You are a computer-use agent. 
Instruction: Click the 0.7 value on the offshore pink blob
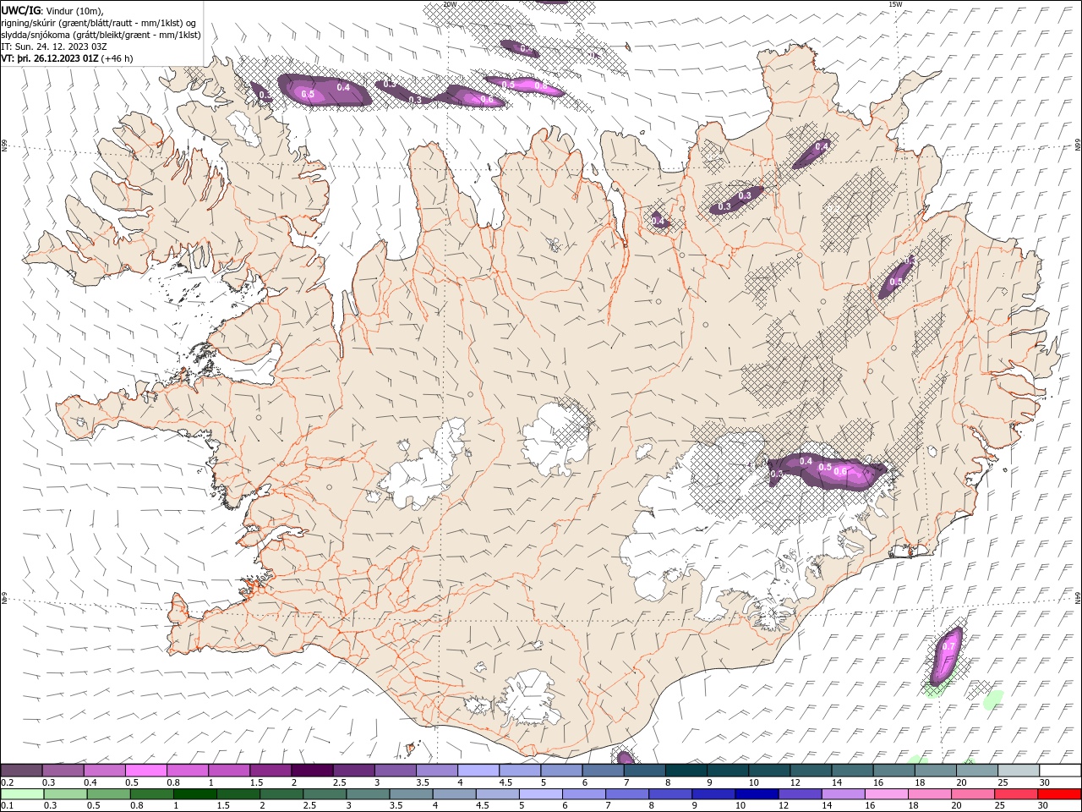click(948, 646)
